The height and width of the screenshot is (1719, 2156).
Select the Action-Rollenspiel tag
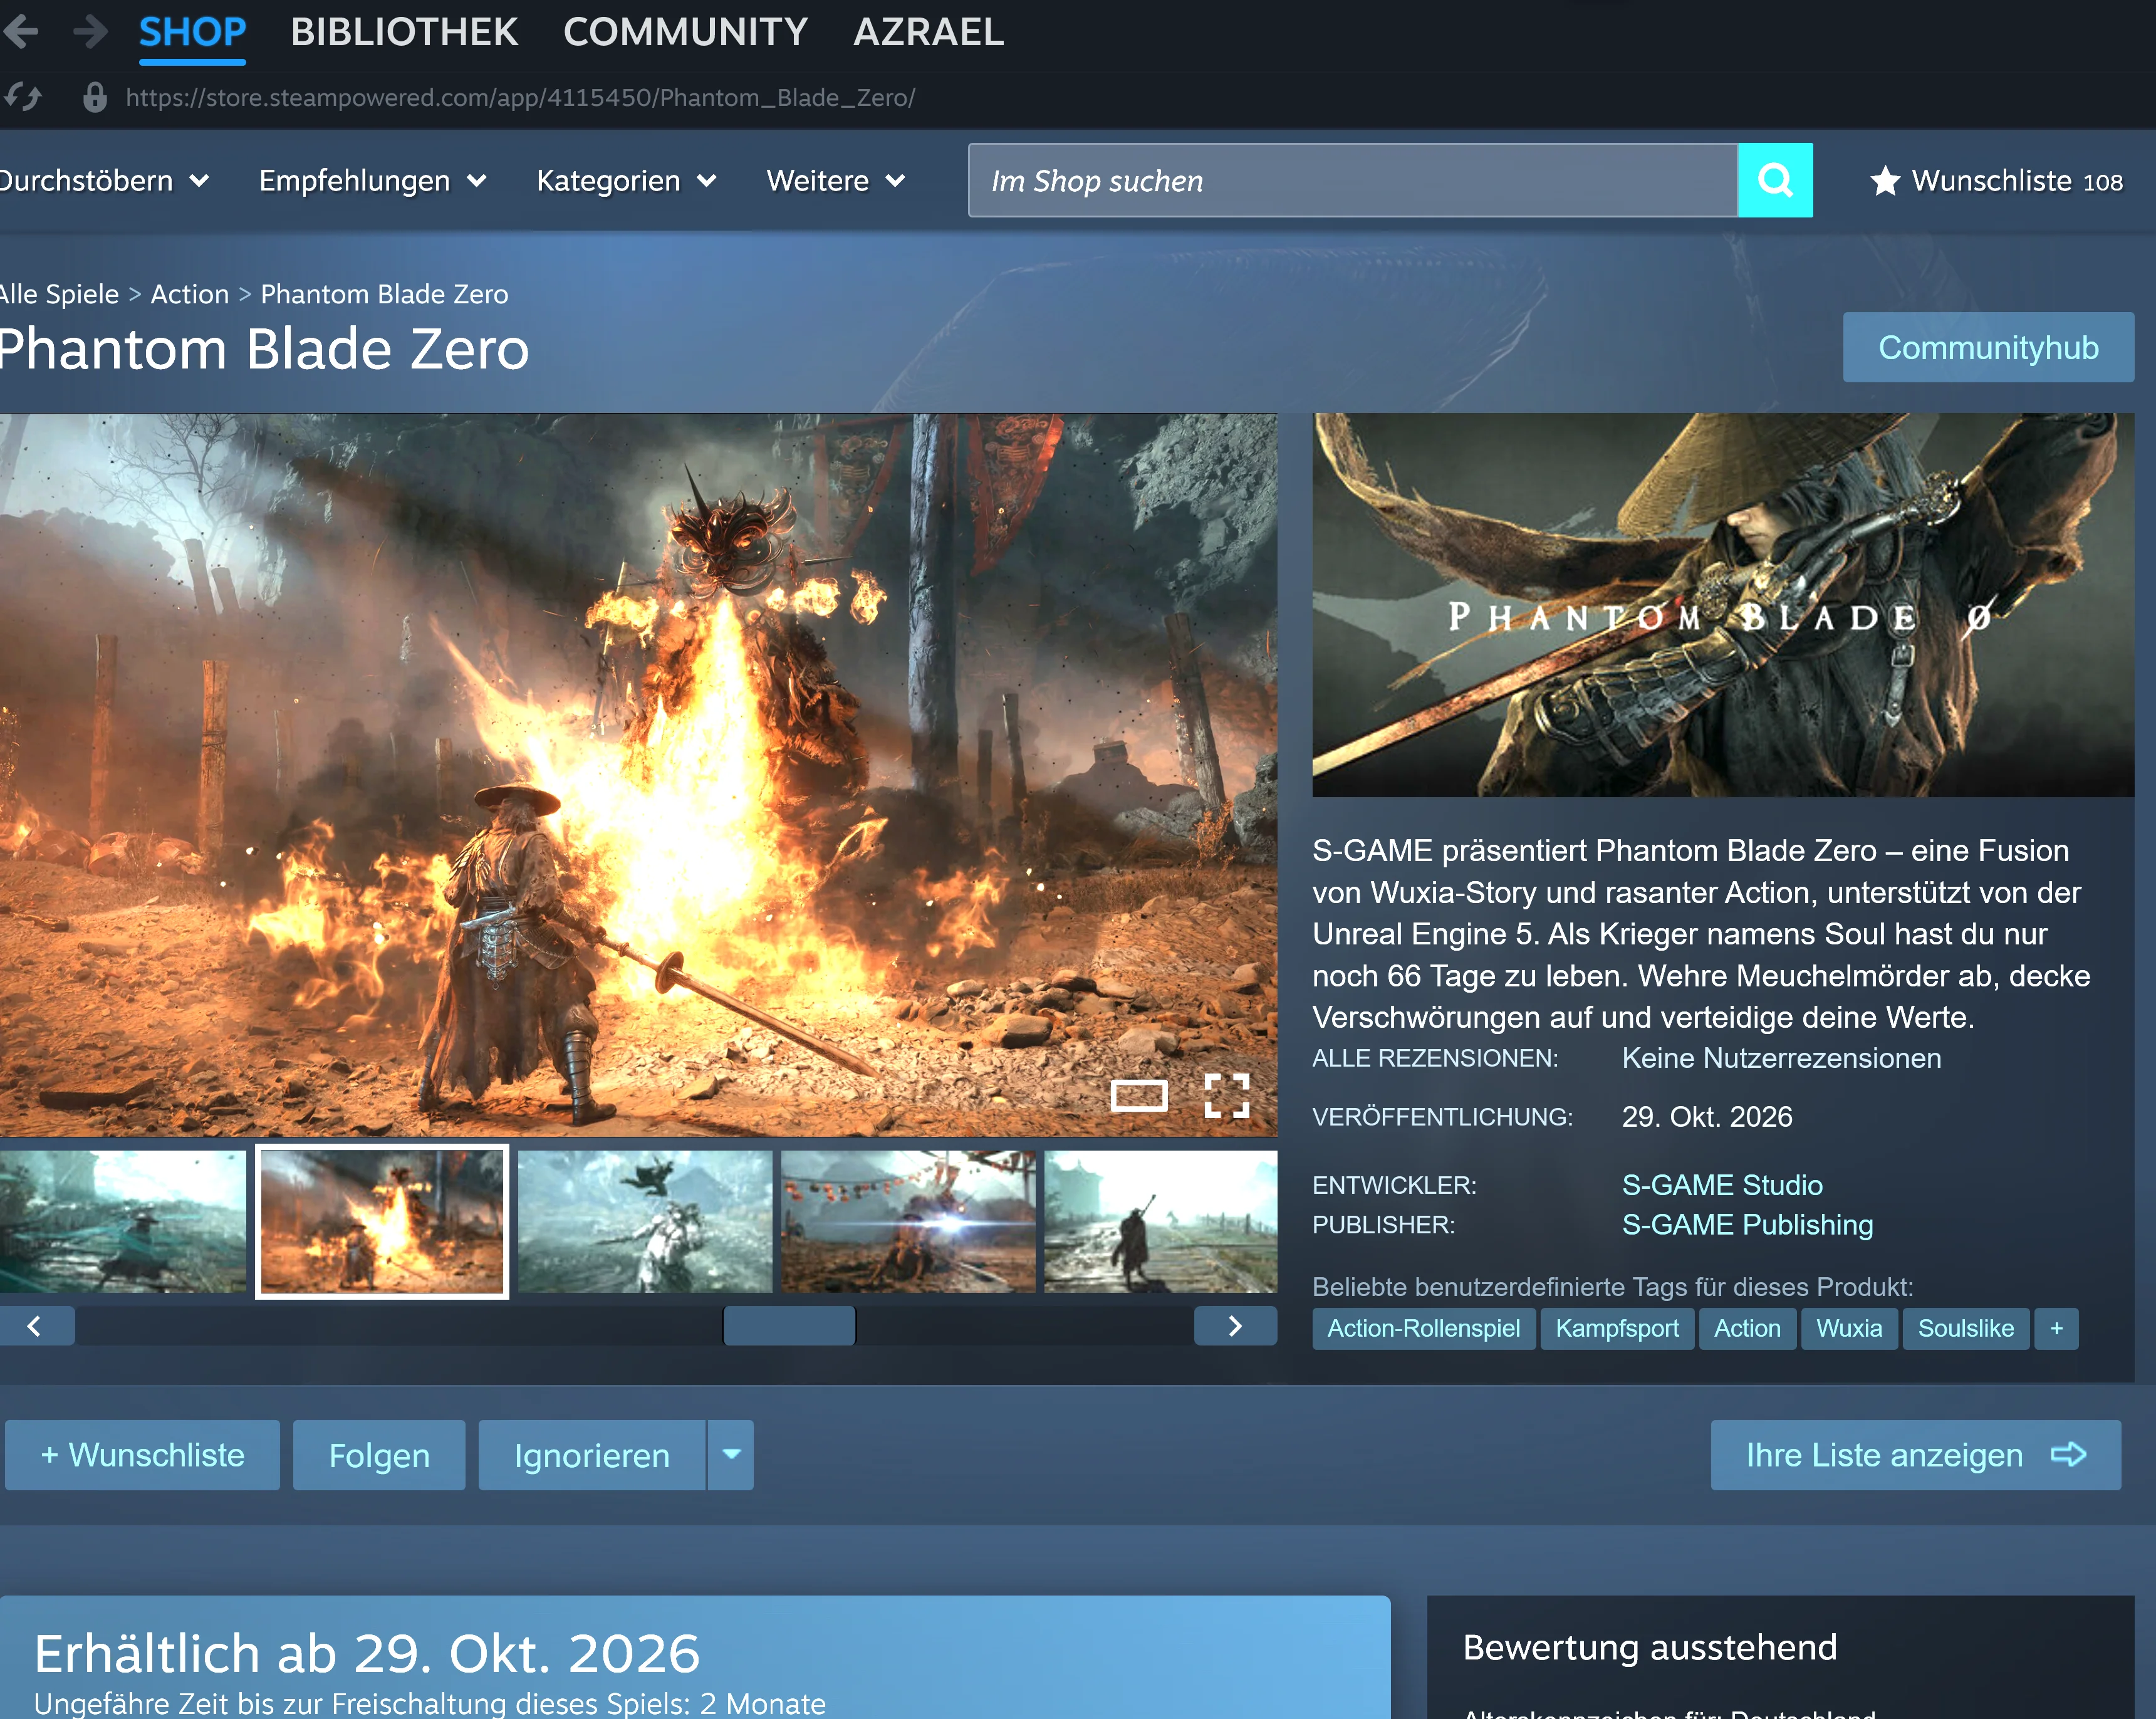1423,1328
